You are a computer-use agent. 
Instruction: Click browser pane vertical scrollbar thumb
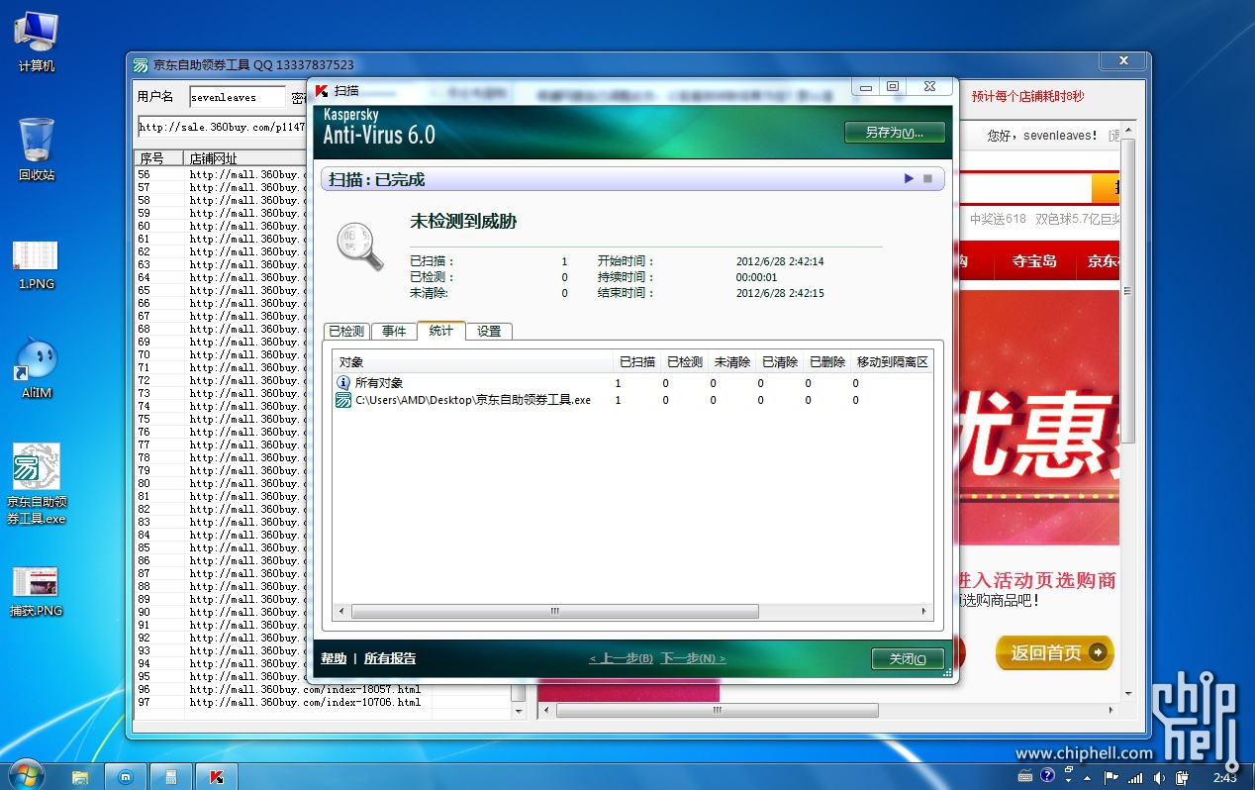pyautogui.click(x=1127, y=292)
